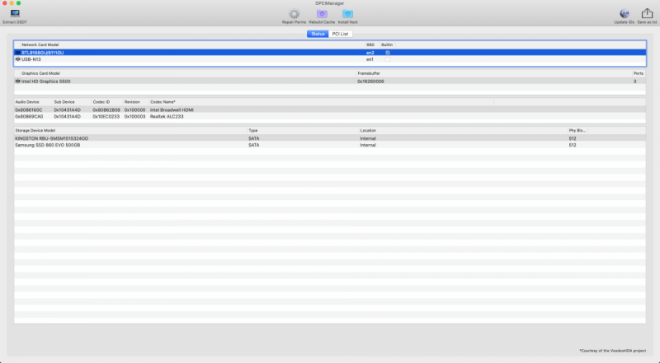This screenshot has width=660, height=363.
Task: Click the eye icon beside Intel HD Graphics 5500
Action: point(17,81)
